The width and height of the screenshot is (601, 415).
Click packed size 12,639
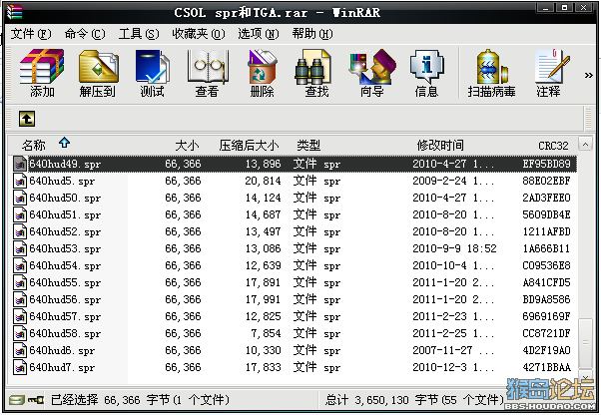pos(263,265)
